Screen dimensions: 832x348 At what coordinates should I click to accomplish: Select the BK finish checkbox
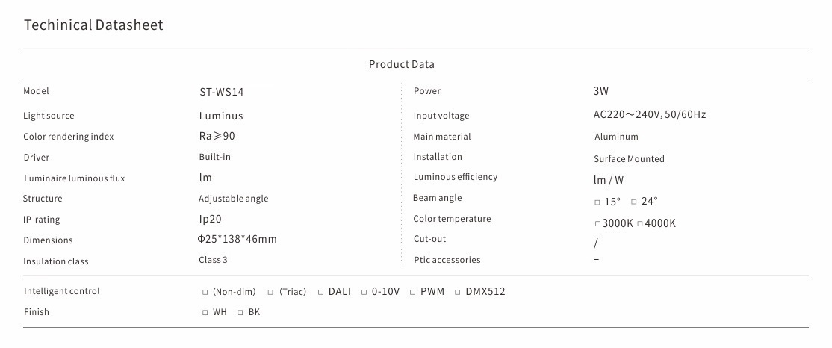240,312
